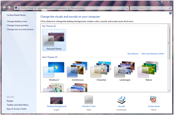Open Change desktop icons link
This screenshot has width=174, height=115.
point(17,21)
